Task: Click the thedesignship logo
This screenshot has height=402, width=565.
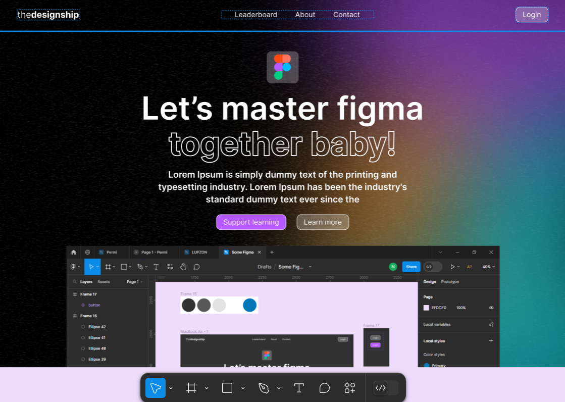Action: 48,15
